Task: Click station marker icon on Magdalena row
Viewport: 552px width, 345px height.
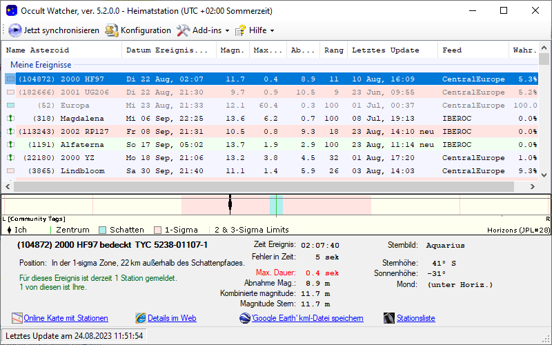Action: pyautogui.click(x=10, y=119)
